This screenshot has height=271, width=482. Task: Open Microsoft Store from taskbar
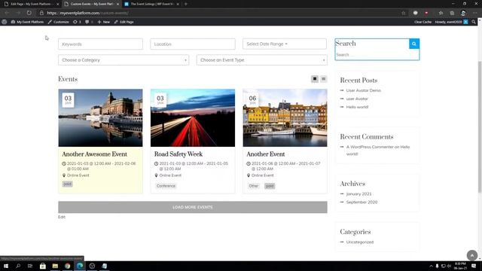43,266
